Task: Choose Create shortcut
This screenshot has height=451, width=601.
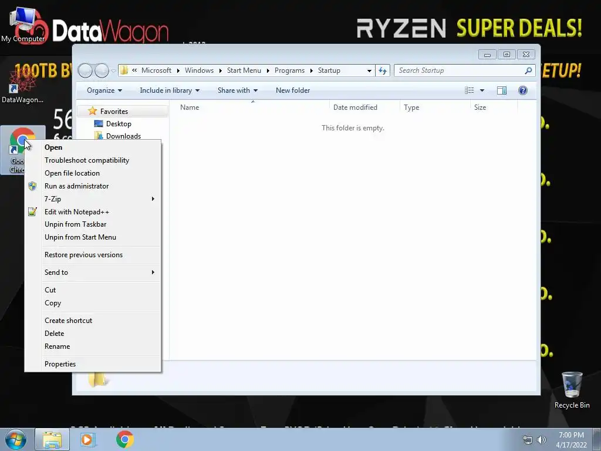Action: [93, 321]
